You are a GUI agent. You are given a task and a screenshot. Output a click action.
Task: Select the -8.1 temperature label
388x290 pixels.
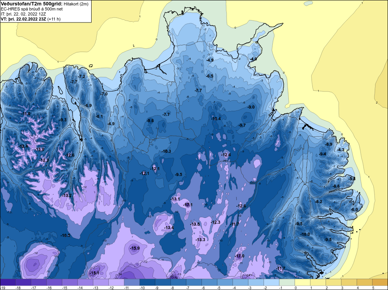pos(99,116)
